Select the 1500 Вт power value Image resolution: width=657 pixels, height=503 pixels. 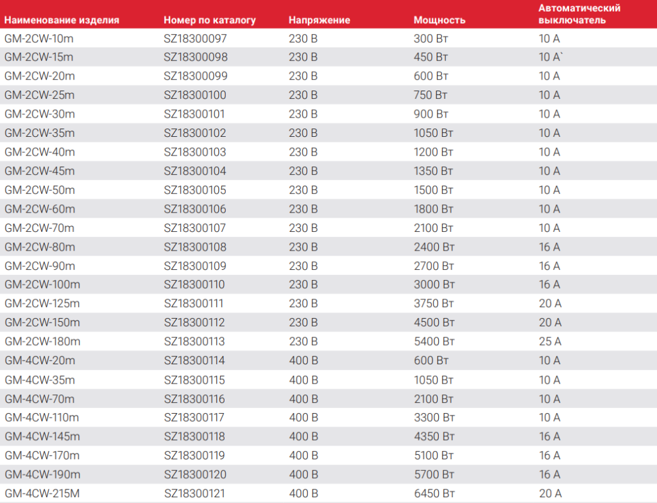click(434, 190)
